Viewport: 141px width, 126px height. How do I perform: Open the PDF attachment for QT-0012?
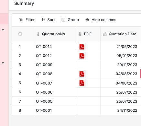82,56
